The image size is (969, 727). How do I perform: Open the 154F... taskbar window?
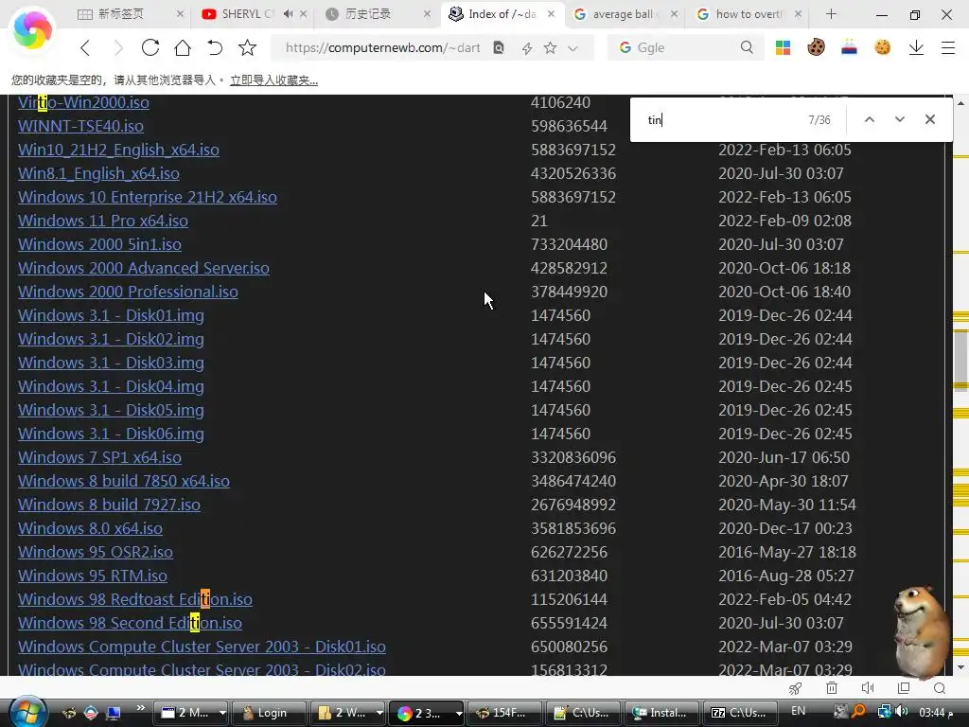(504, 713)
